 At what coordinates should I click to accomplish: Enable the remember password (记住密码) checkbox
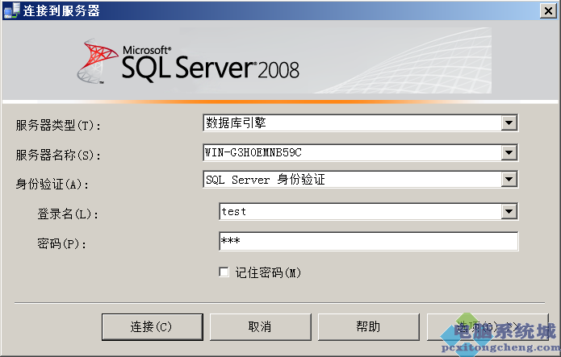coord(224,272)
